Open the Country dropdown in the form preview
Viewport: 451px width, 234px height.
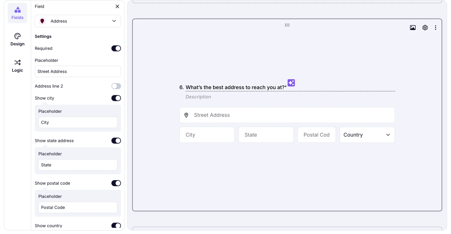(367, 135)
